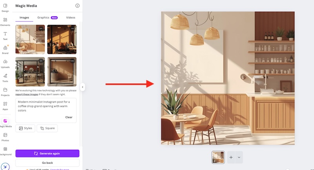Image resolution: width=314 pixels, height=170 pixels.
Task: Open the Brand kit icon
Action: tap(5, 48)
